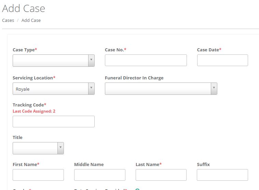Click the Add Case breadcrumb item
Viewport: 259px width, 190px height.
point(31,20)
